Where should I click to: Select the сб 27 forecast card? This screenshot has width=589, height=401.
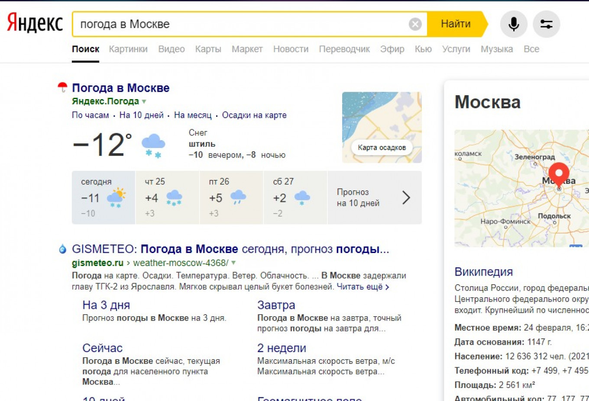[x=295, y=197]
